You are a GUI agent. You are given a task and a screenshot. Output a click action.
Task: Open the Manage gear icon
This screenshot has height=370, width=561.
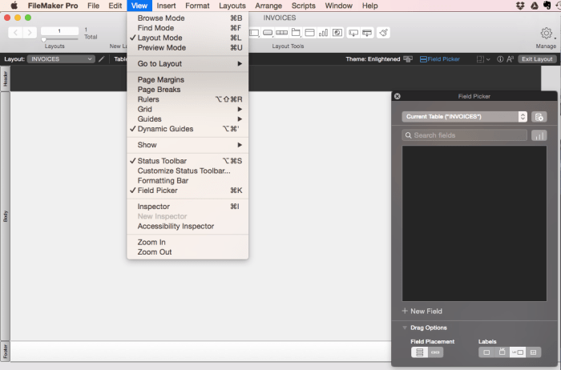tap(547, 33)
